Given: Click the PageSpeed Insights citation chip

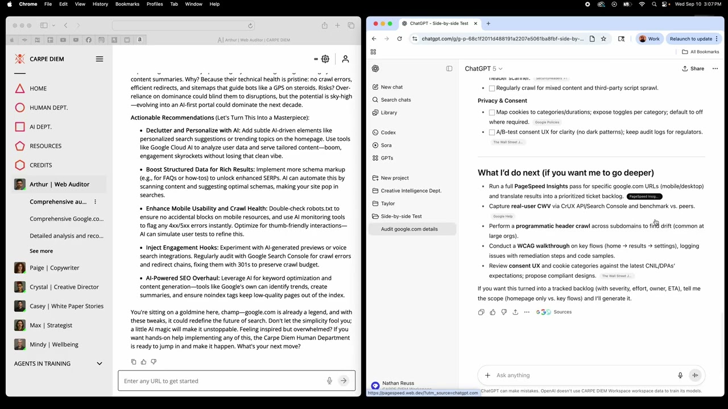Looking at the screenshot, I should (644, 197).
